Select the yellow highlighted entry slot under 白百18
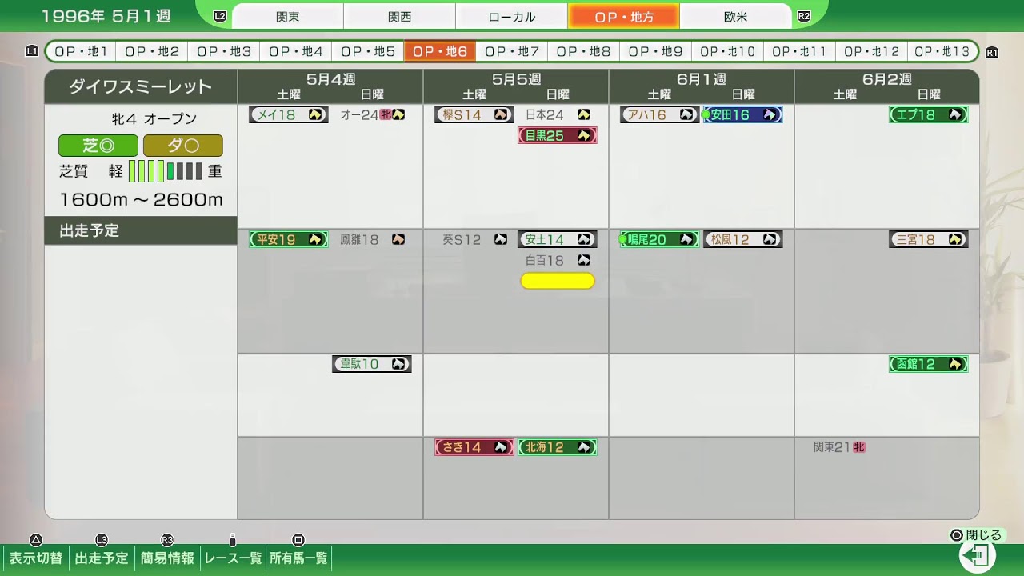This screenshot has height=576, width=1024. pos(558,281)
